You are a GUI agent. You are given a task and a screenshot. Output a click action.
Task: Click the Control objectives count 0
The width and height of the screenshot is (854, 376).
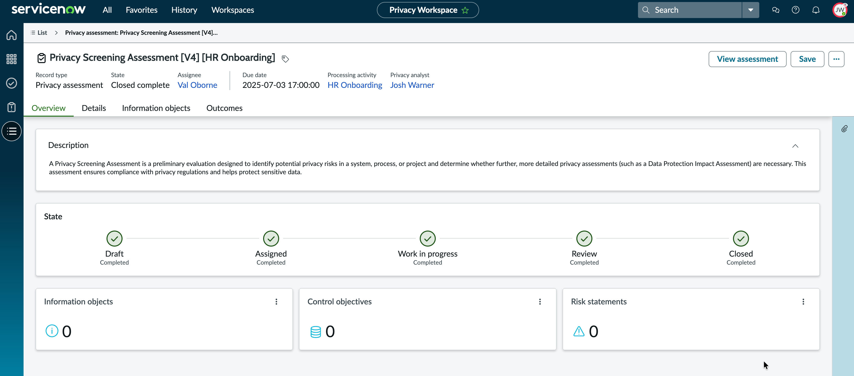(330, 331)
